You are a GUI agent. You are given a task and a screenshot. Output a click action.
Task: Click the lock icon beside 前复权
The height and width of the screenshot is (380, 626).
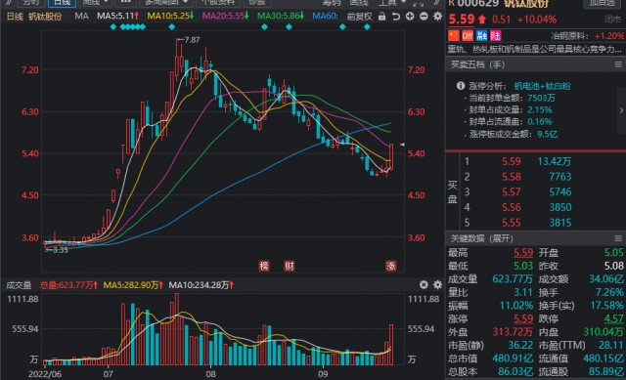tap(382, 17)
